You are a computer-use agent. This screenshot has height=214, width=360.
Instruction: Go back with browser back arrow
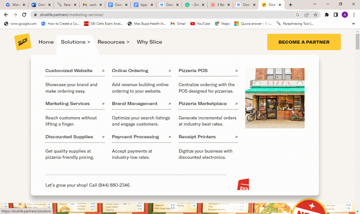(x=6, y=15)
